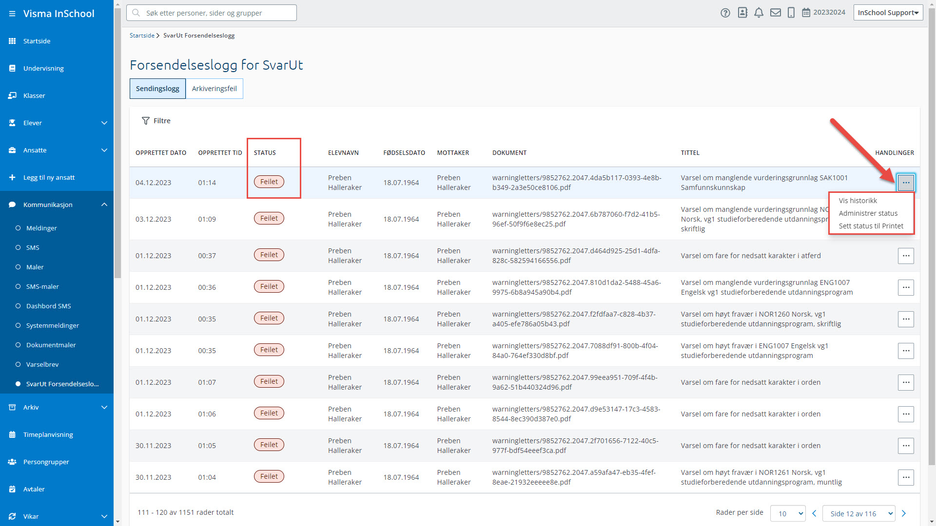The image size is (936, 526).
Task: Click the Filtre button
Action: click(x=156, y=121)
